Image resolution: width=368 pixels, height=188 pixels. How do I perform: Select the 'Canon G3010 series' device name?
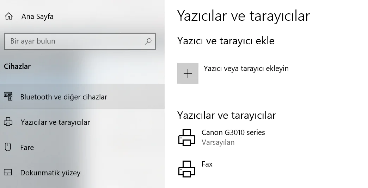pos(233,132)
